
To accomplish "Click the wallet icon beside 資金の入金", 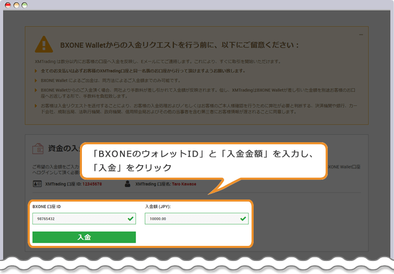I will [x=38, y=148].
